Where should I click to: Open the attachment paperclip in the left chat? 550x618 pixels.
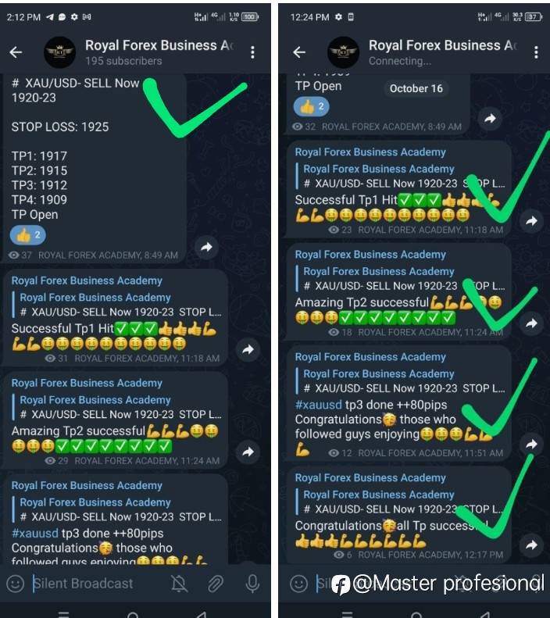pos(216,584)
